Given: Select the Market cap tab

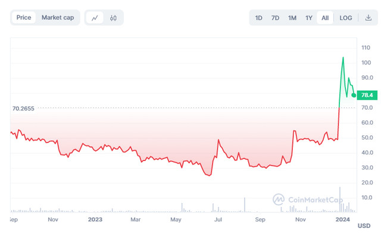Looking at the screenshot, I should pos(58,17).
